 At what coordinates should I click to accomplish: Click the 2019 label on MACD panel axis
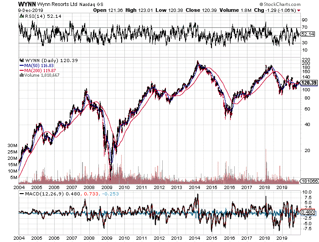(282, 238)
